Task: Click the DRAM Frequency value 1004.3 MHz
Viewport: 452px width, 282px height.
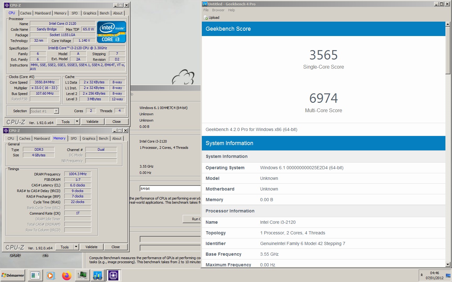Action: [x=78, y=174]
